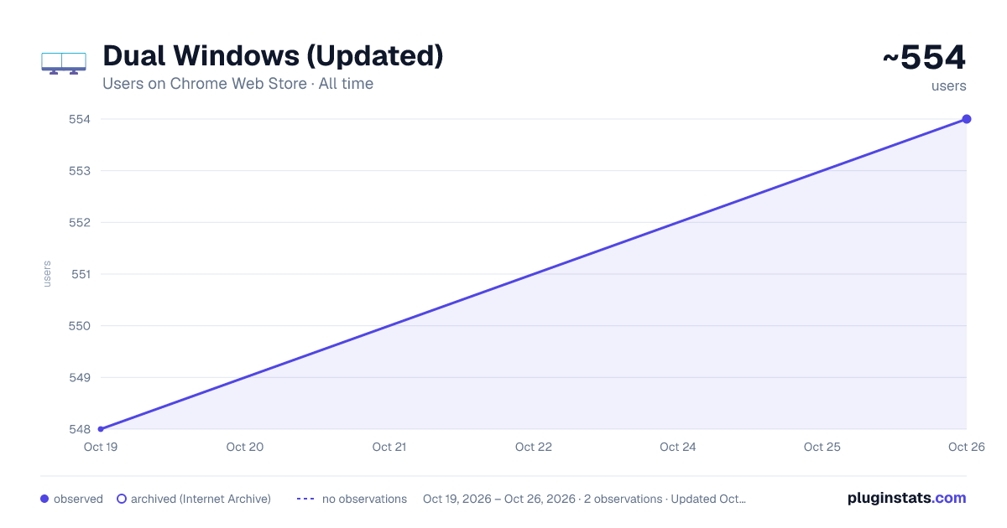Click the users label under 554 count
Viewport: 1007px width, 528px height.
pyautogui.click(x=949, y=86)
